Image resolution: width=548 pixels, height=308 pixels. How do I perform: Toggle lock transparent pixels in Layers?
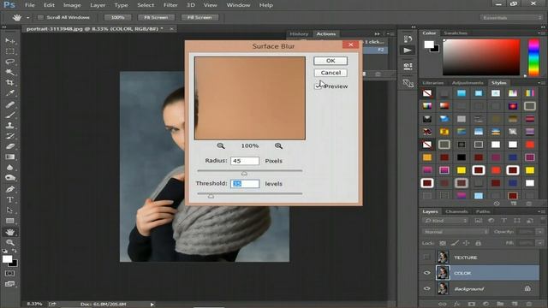click(443, 243)
